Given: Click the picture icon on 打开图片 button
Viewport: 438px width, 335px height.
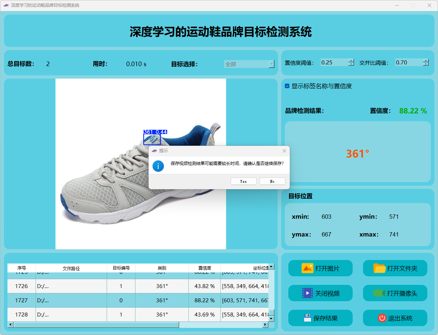Looking at the screenshot, I should [x=307, y=268].
